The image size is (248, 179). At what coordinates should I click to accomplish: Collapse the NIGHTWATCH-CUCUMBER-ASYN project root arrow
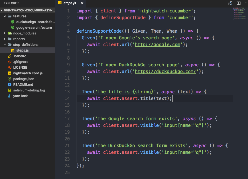coord(2,10)
